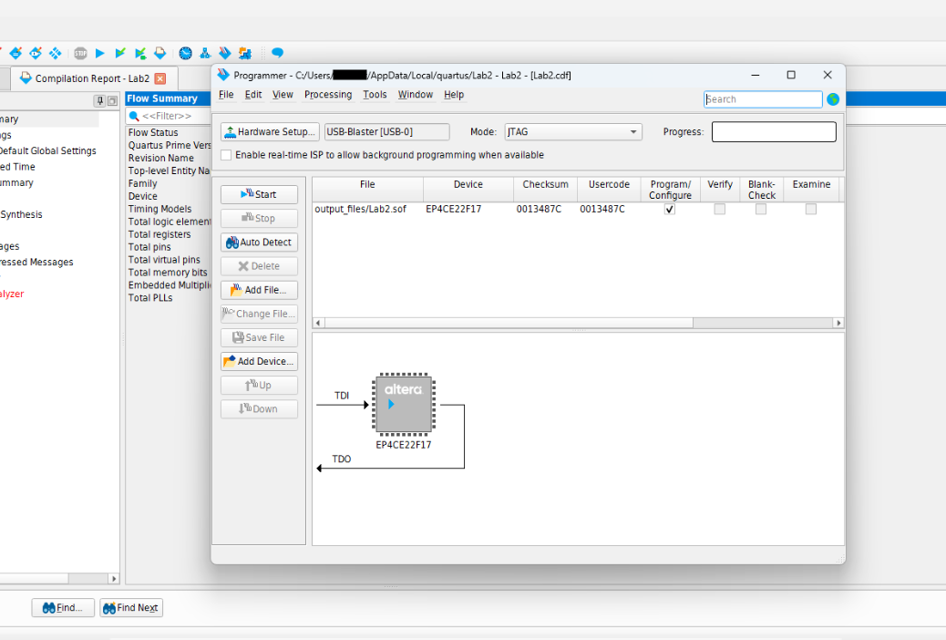Image resolution: width=946 pixels, height=640 pixels.
Task: Click the Down button in Programmer
Action: pyautogui.click(x=259, y=408)
